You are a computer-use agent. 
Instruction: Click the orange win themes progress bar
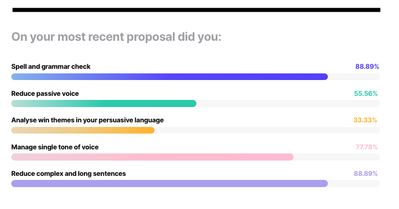(83, 130)
